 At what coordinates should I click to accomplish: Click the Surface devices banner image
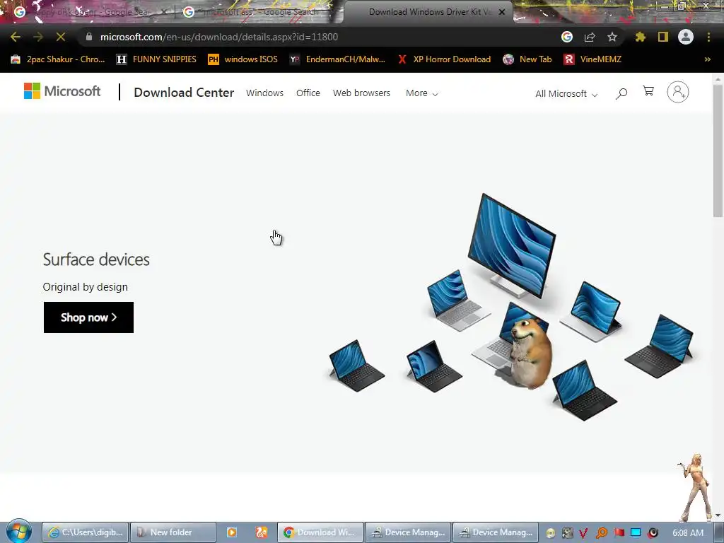pyautogui.click(x=510, y=307)
